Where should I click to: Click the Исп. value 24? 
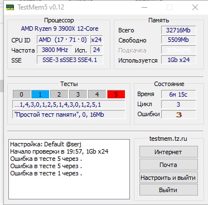(96, 50)
